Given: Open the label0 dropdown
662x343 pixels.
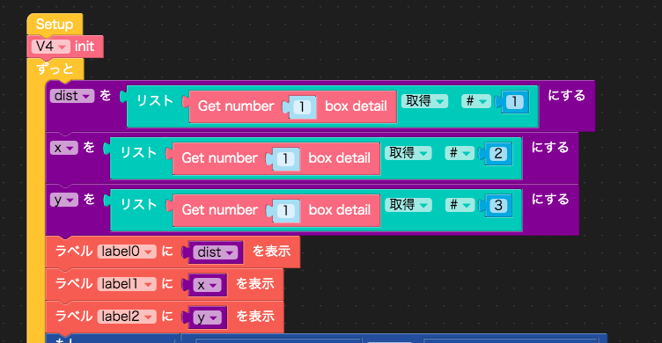Looking at the screenshot, I should [127, 252].
